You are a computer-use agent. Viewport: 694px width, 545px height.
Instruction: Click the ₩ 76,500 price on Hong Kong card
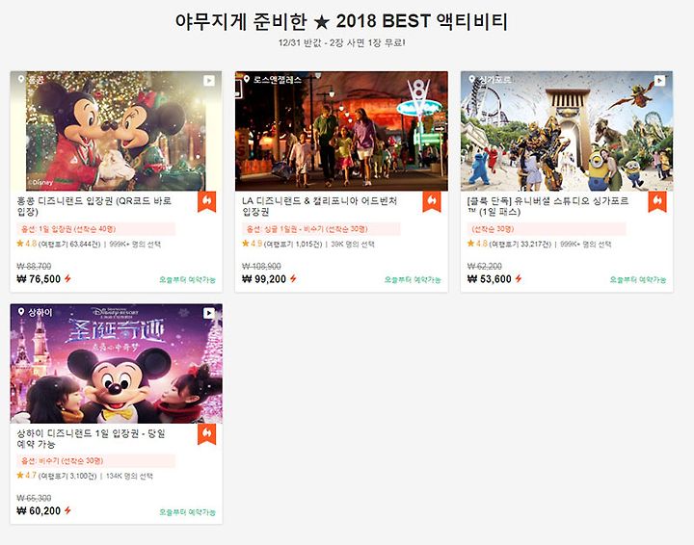tap(39, 279)
